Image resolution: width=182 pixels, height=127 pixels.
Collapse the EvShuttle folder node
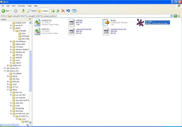click(x=14, y=31)
